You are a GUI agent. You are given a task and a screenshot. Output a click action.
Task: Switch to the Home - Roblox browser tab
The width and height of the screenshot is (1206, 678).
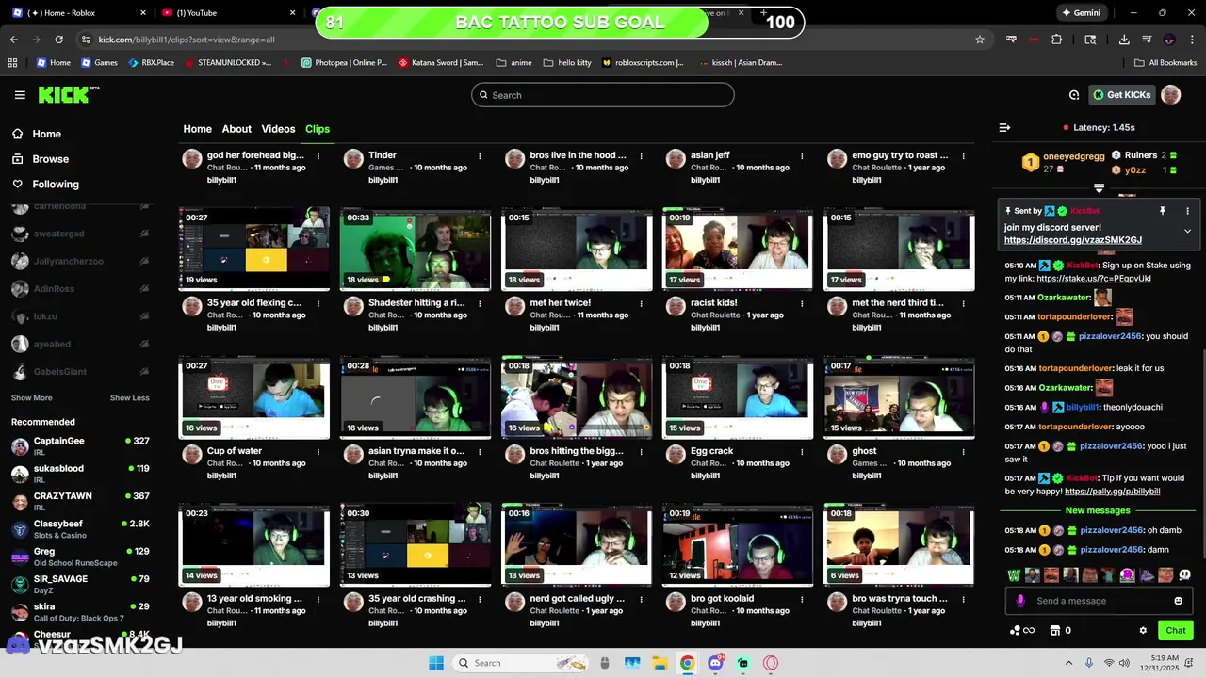coord(79,13)
